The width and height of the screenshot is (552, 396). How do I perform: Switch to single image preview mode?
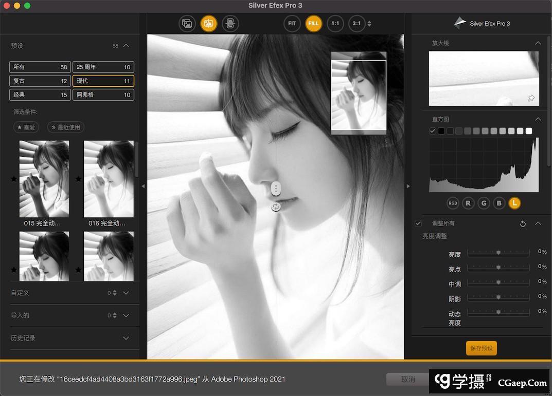click(x=187, y=24)
